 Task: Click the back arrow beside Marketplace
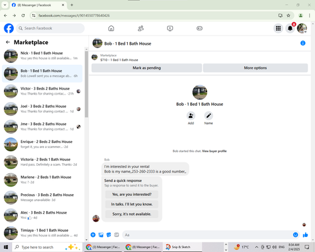tap(8, 42)
